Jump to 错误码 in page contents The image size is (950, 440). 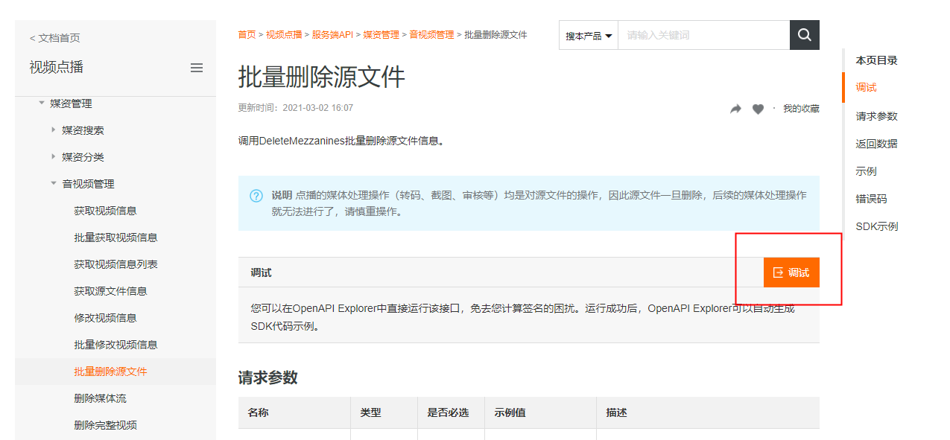pyautogui.click(x=871, y=199)
